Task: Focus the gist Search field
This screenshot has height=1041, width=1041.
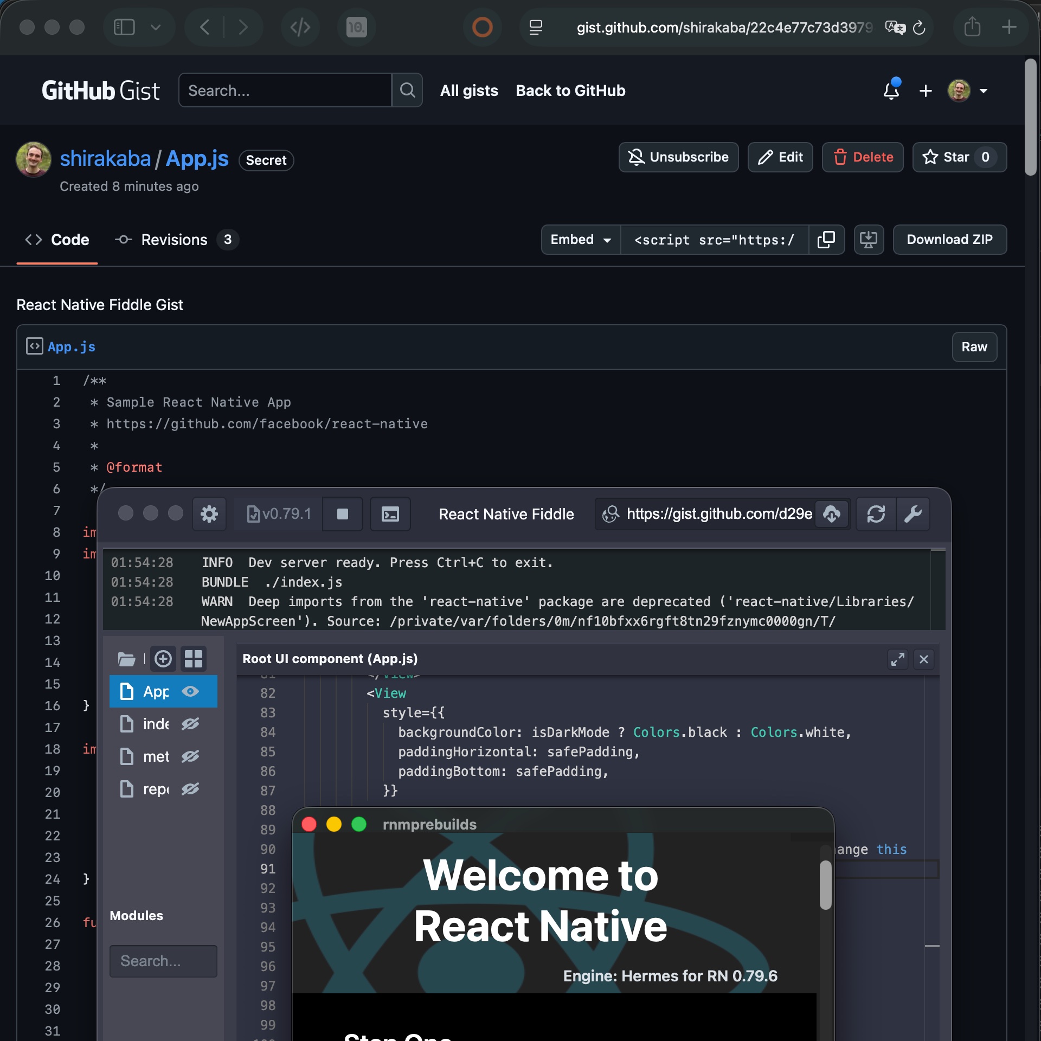Action: pyautogui.click(x=285, y=90)
